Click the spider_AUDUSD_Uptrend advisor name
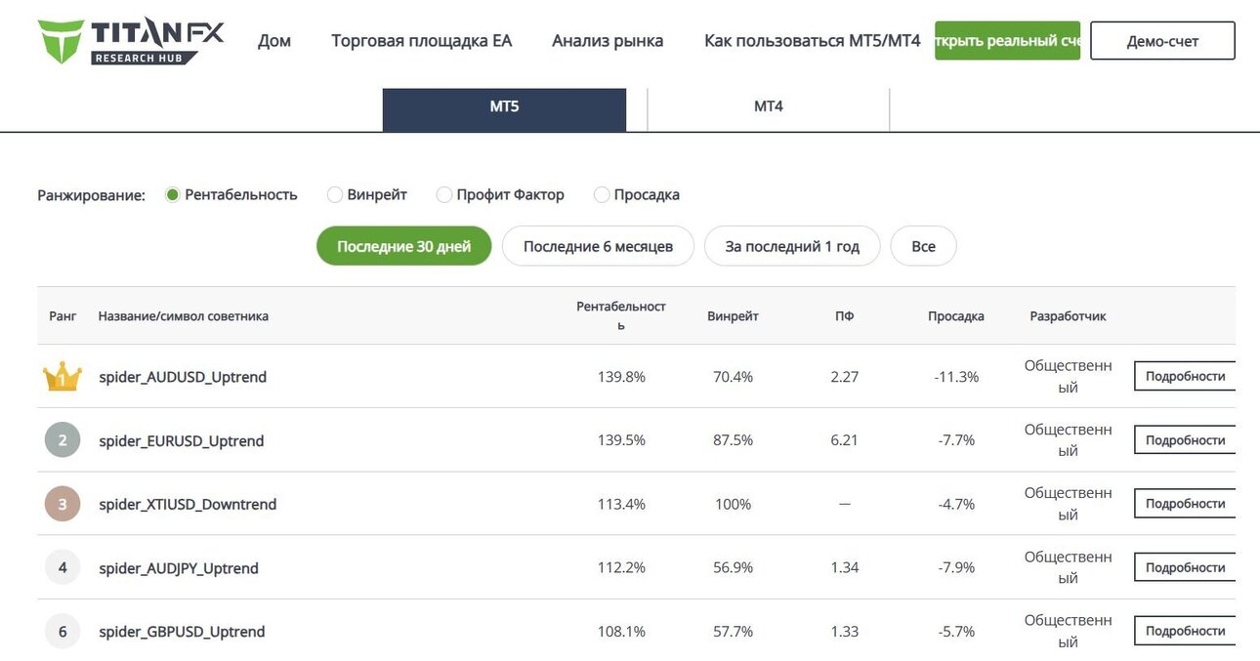 pos(183,377)
